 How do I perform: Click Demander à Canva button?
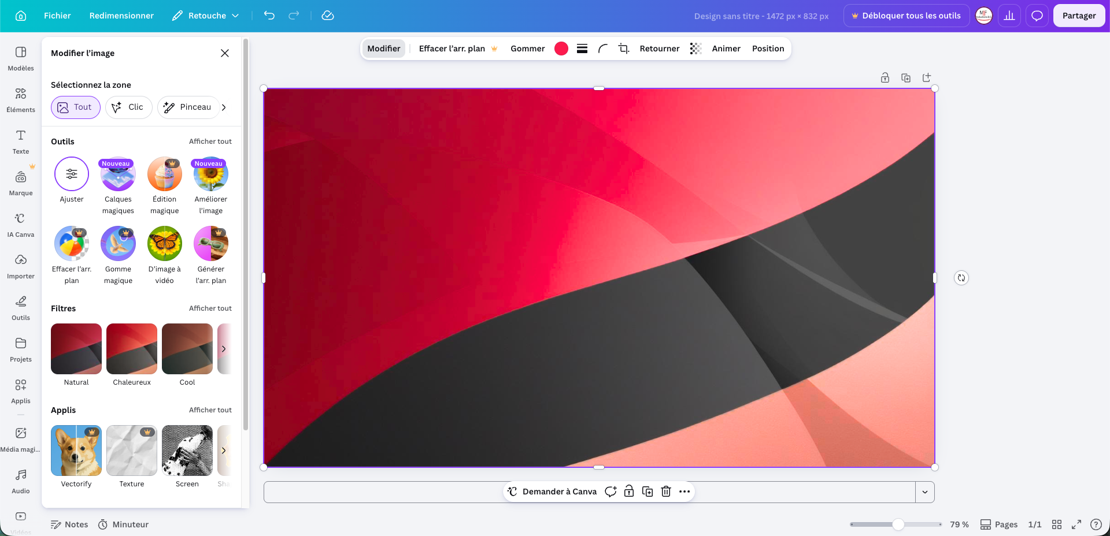[x=552, y=492]
